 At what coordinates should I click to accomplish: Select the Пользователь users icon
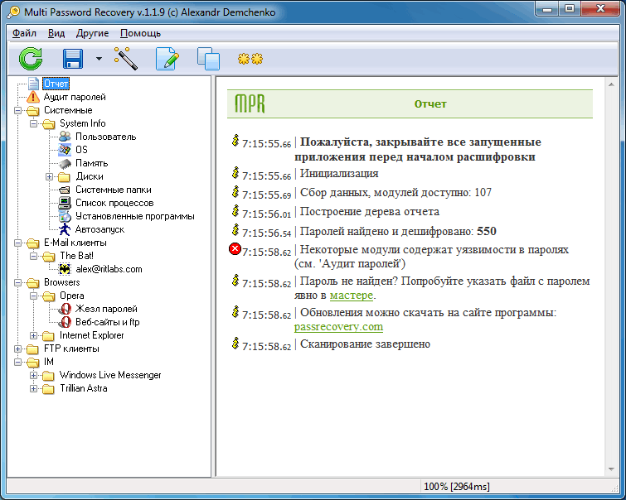tap(65, 137)
